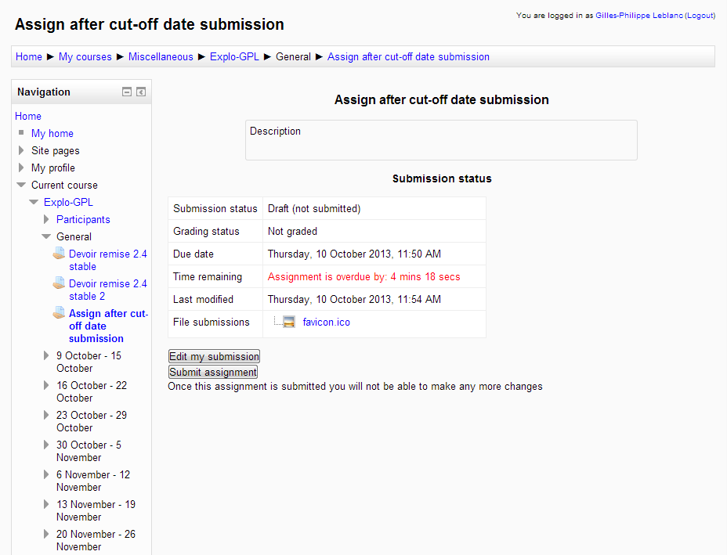Screen dimensions: 727x555
Task: Select the My profile label
Action: pyautogui.click(x=52, y=168)
